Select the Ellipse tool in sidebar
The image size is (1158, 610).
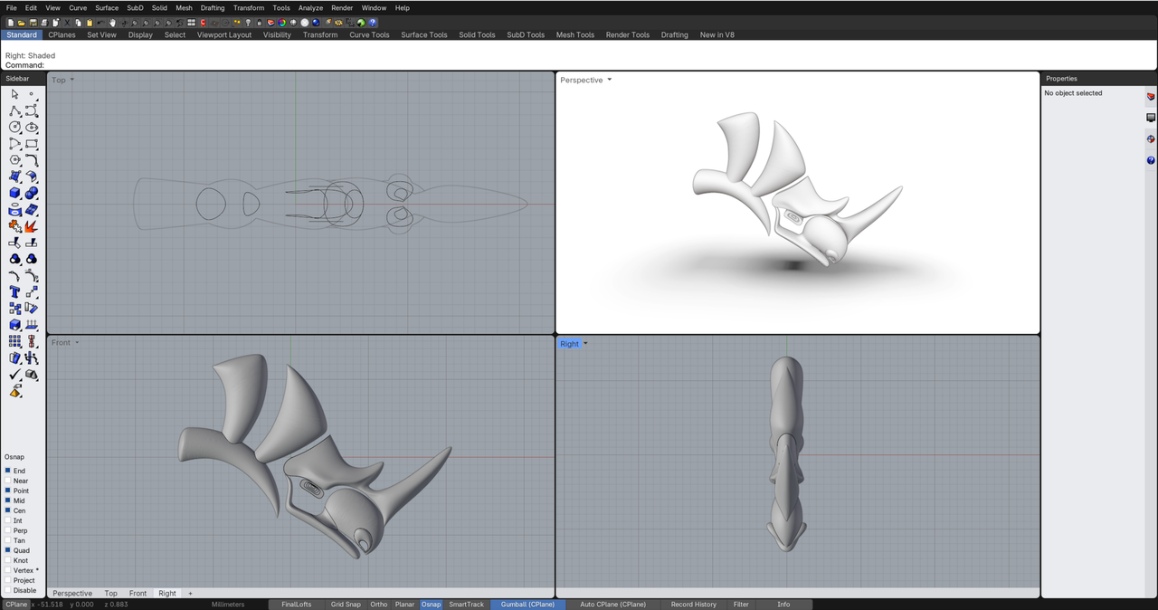pos(32,127)
